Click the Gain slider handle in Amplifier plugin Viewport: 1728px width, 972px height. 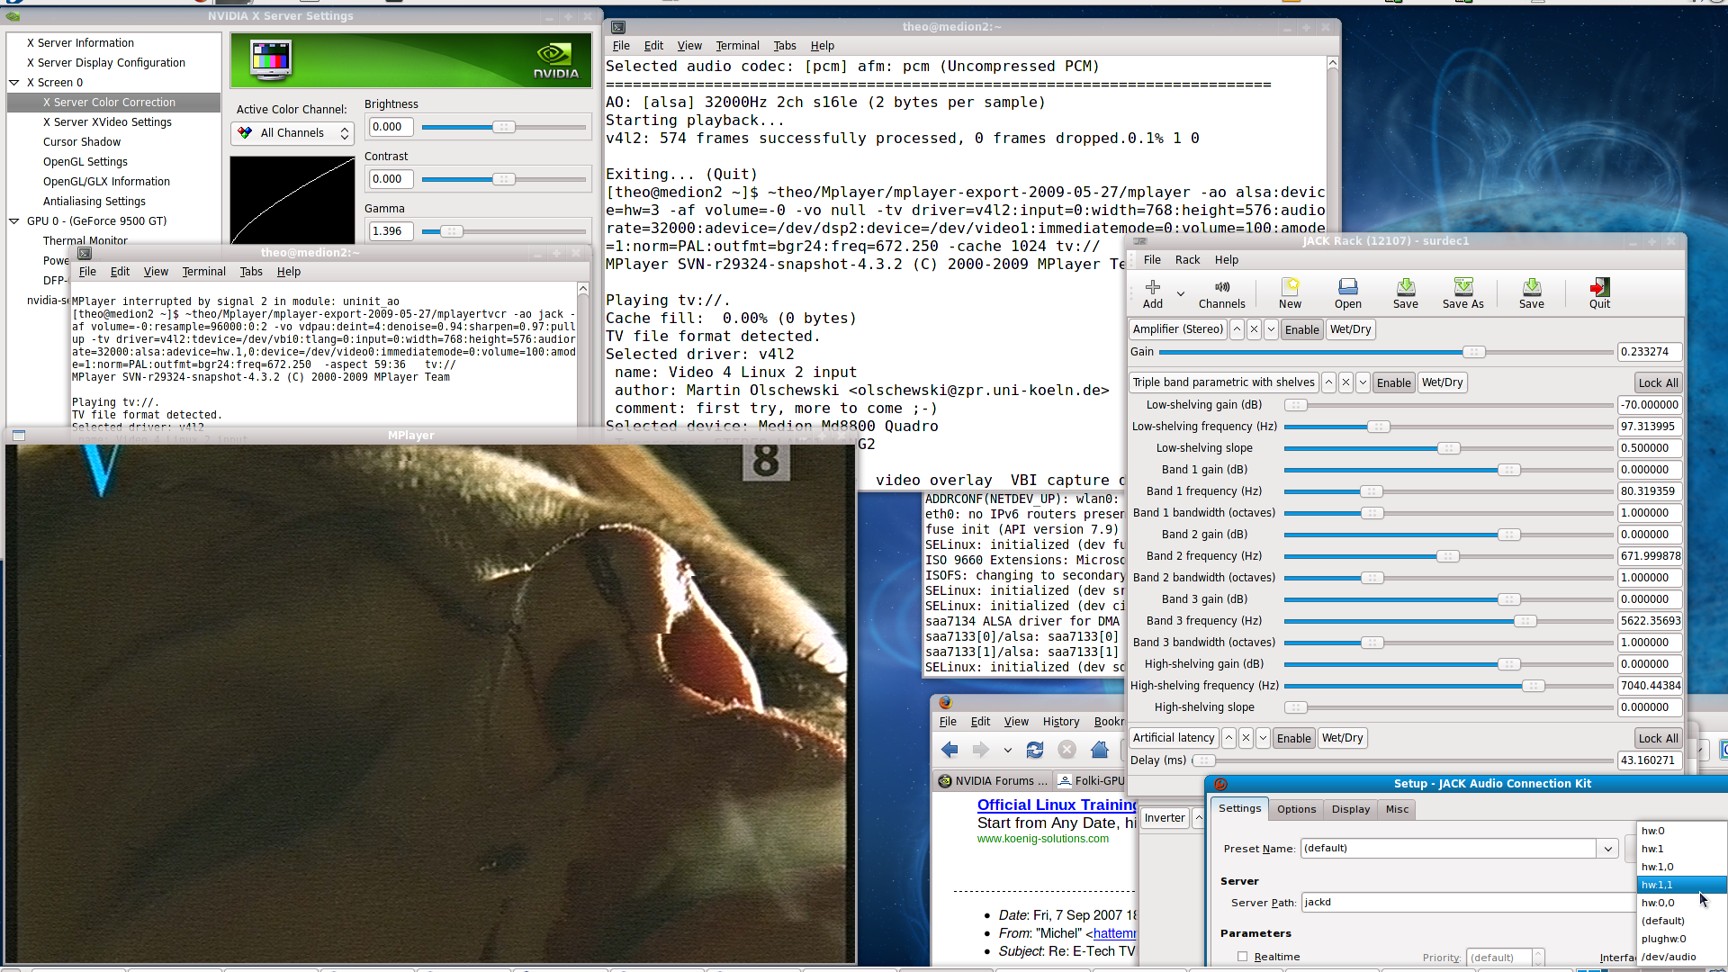pos(1473,352)
